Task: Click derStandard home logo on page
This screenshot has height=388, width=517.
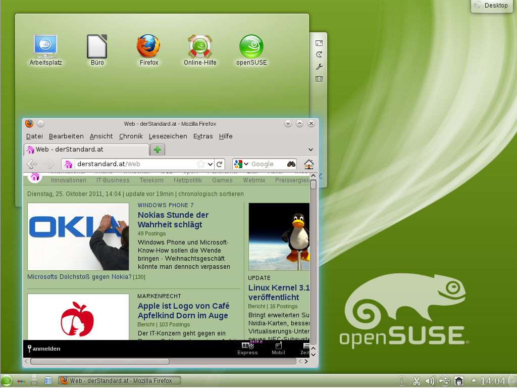Action: point(35,177)
